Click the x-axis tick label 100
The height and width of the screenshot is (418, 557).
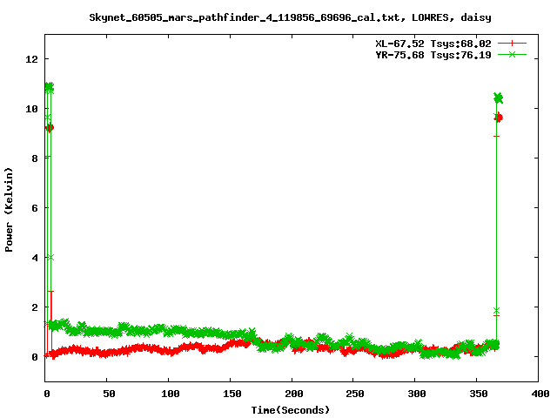(x=171, y=394)
